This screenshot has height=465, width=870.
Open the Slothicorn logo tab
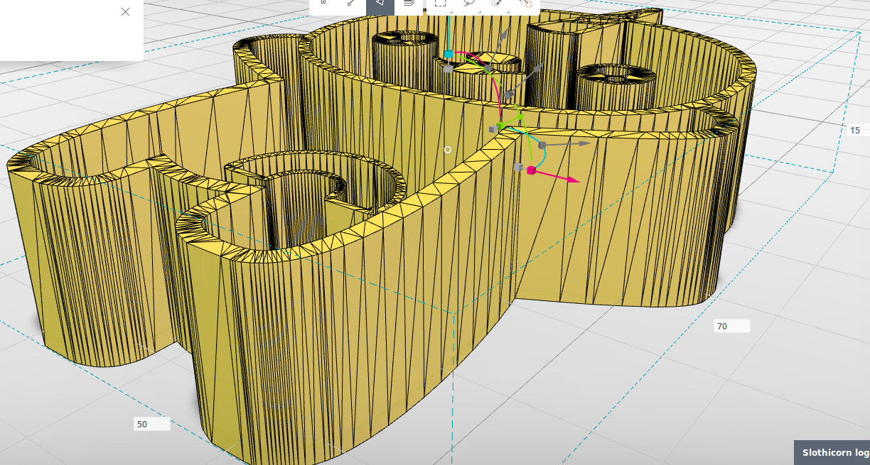tap(832, 452)
